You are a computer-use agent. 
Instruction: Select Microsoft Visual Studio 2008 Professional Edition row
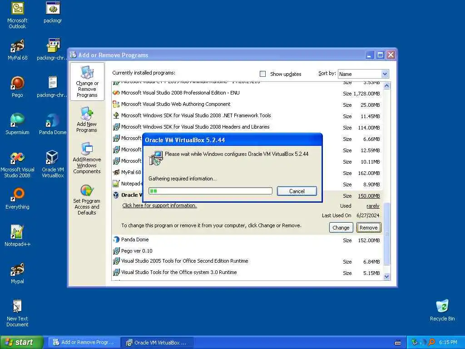pos(247,93)
